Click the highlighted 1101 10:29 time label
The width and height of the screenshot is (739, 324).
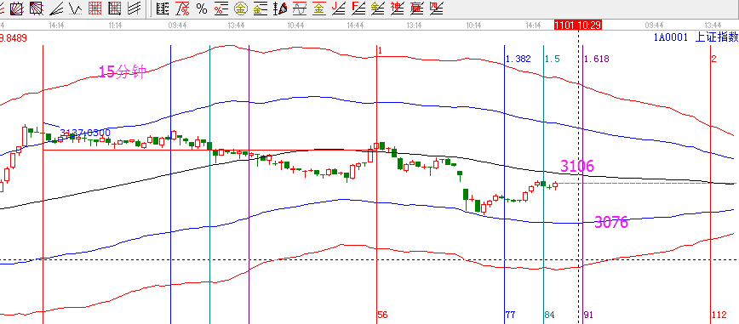tap(578, 25)
